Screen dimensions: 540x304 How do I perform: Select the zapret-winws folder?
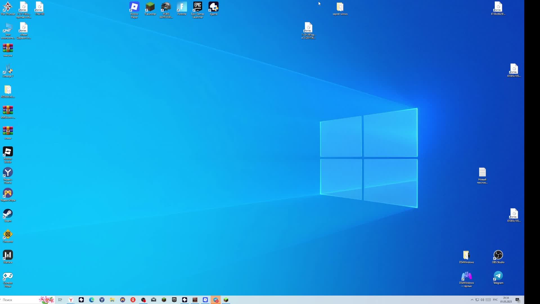pyautogui.click(x=340, y=7)
